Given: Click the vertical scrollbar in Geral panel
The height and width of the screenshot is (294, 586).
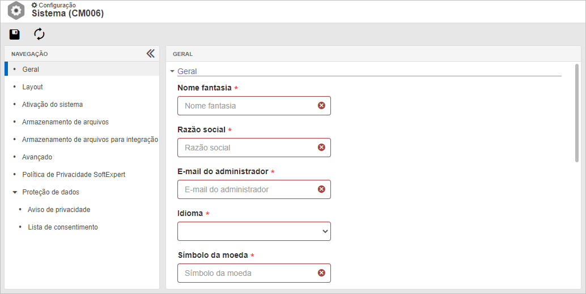Looking at the screenshot, I should (x=577, y=113).
